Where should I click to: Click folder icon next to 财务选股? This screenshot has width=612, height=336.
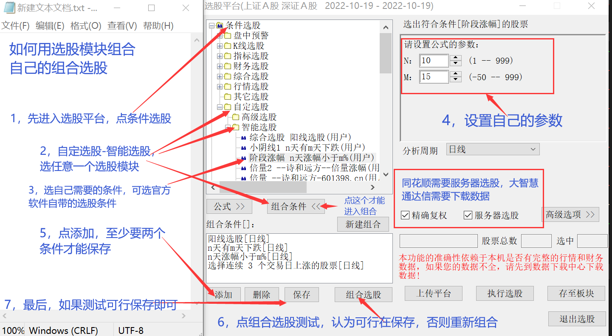coord(228,66)
